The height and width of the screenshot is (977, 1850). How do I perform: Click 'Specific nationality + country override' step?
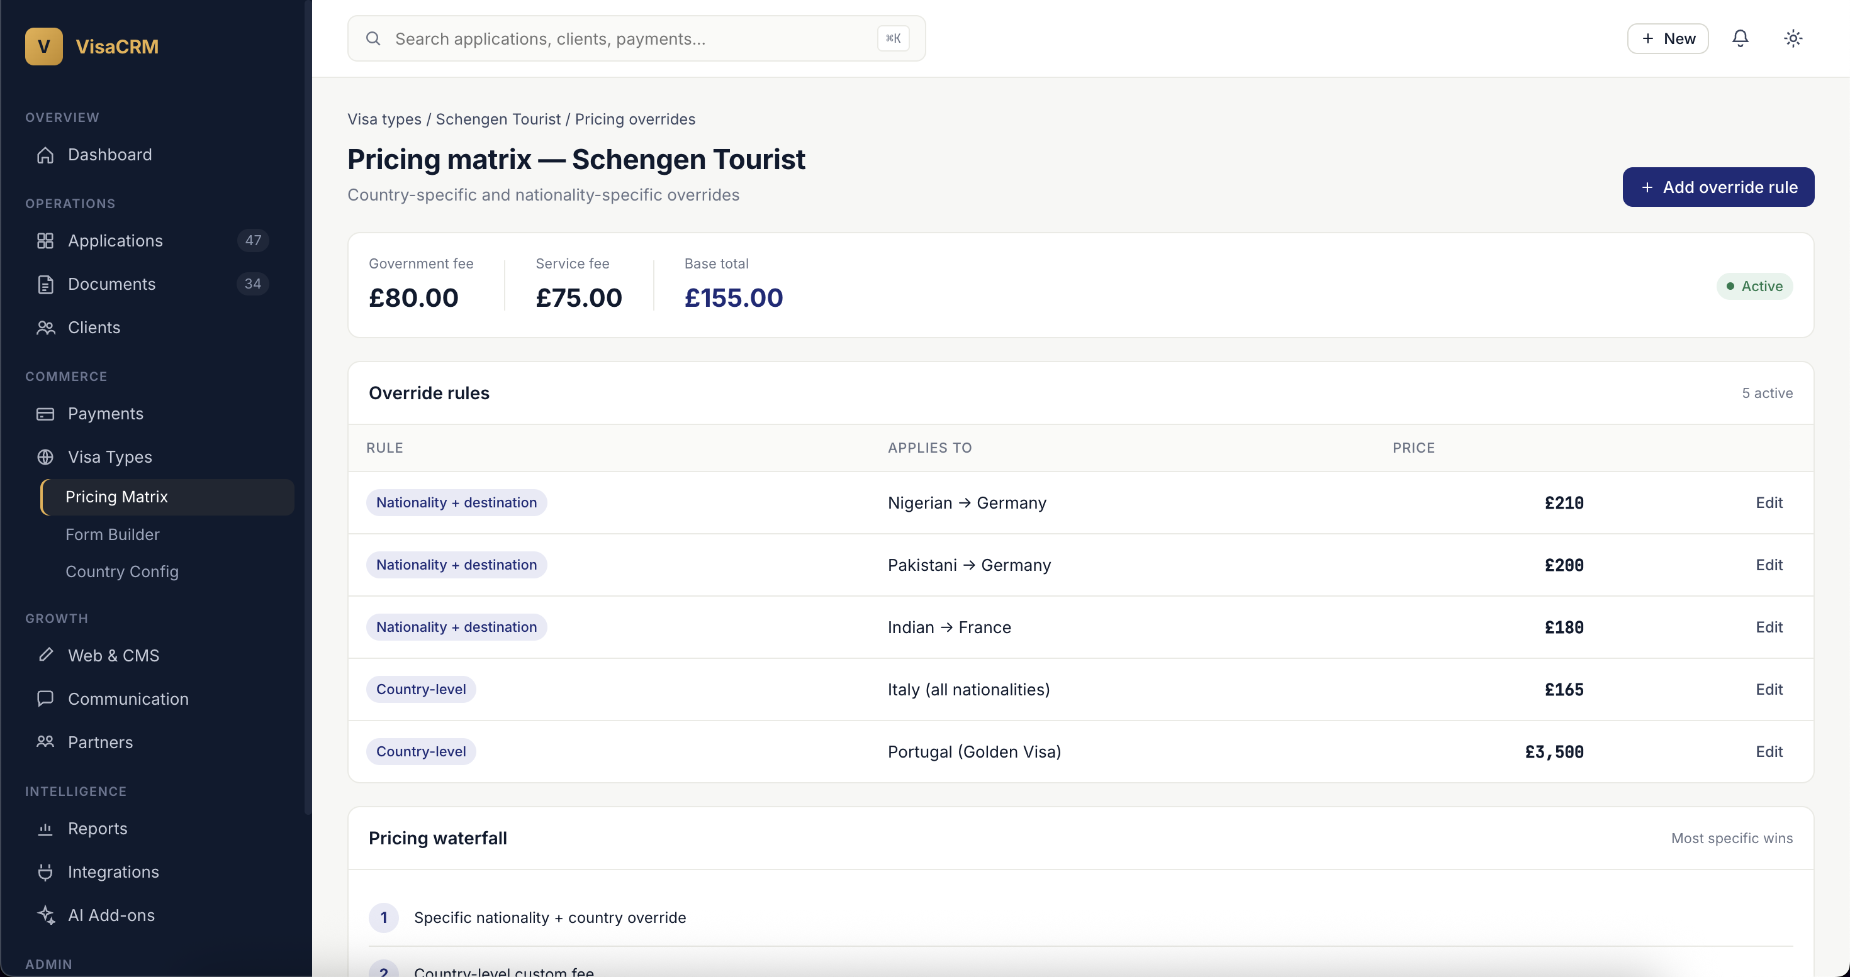549,918
